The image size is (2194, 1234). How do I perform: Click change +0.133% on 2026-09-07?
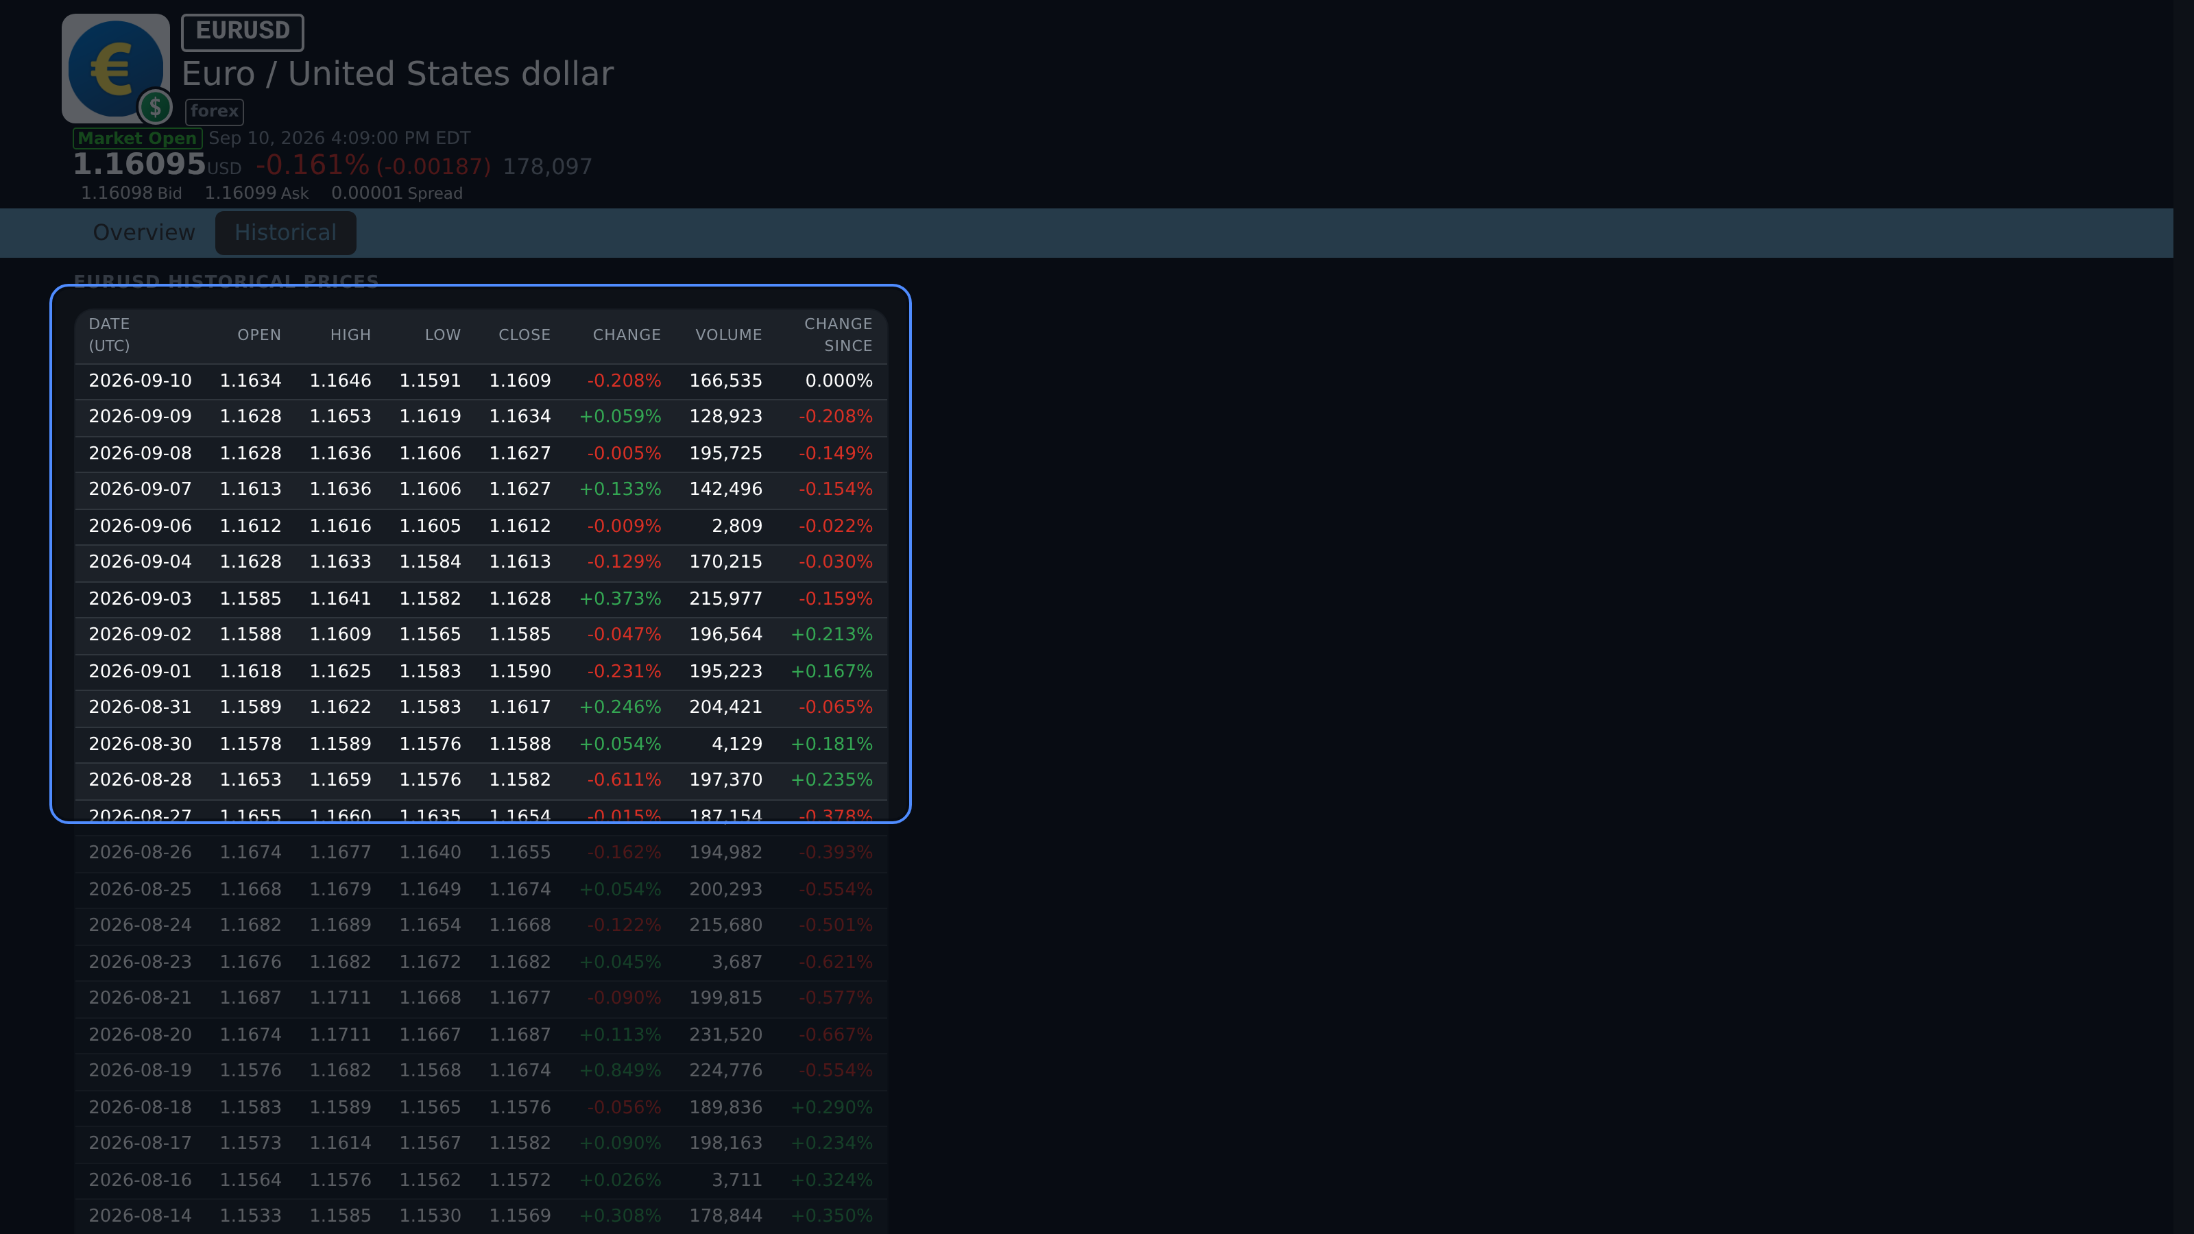tap(620, 489)
